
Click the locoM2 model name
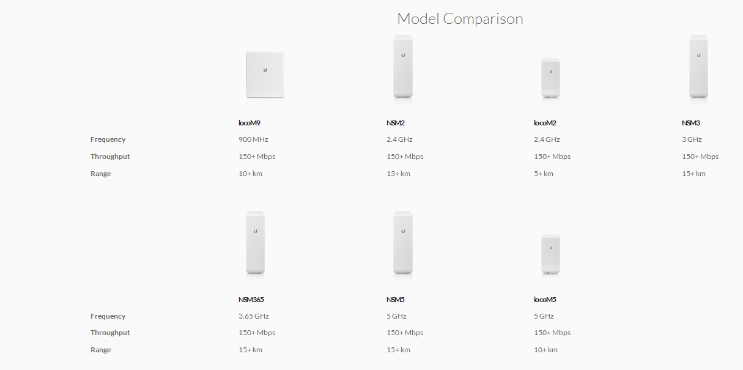(x=543, y=123)
